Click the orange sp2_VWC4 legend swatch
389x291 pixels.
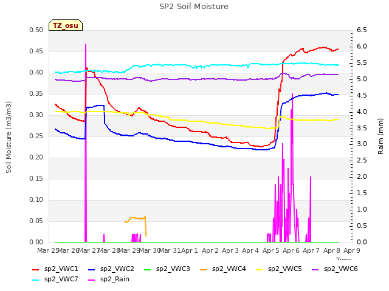204,269
